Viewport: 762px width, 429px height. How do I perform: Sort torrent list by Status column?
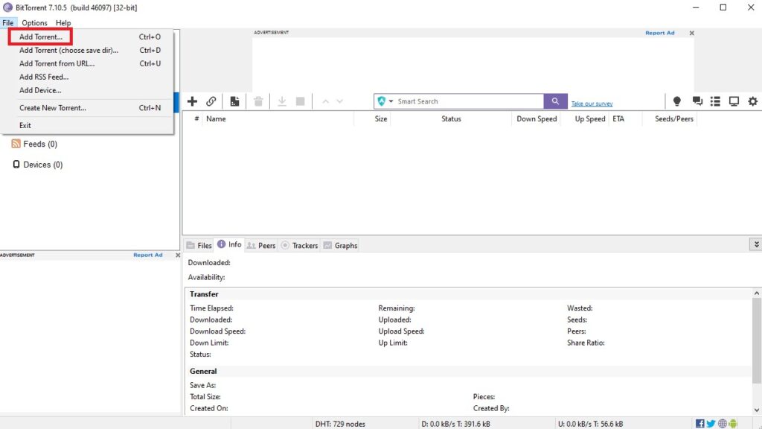coord(451,118)
